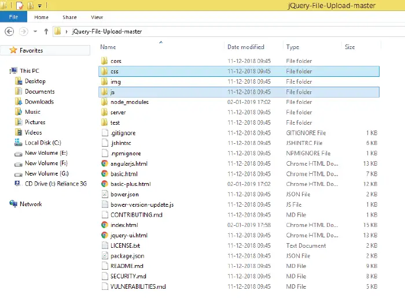The width and height of the screenshot is (405, 298).
Task: Select the CONTRIBUTING.md file
Action: point(137,215)
